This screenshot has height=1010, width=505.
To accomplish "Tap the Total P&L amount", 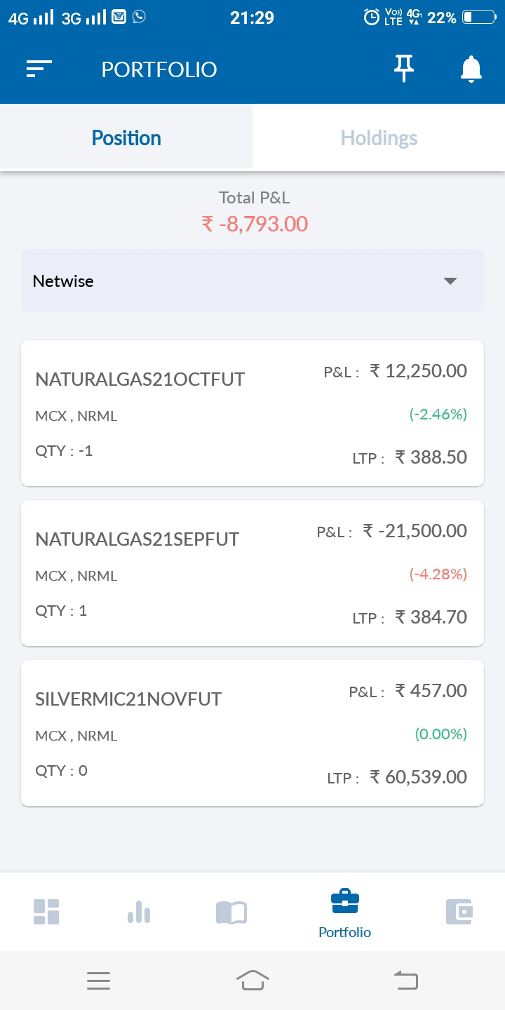I will pos(255,224).
